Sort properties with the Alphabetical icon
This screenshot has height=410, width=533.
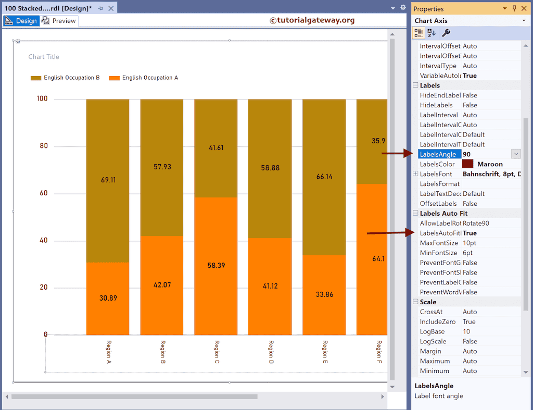432,33
